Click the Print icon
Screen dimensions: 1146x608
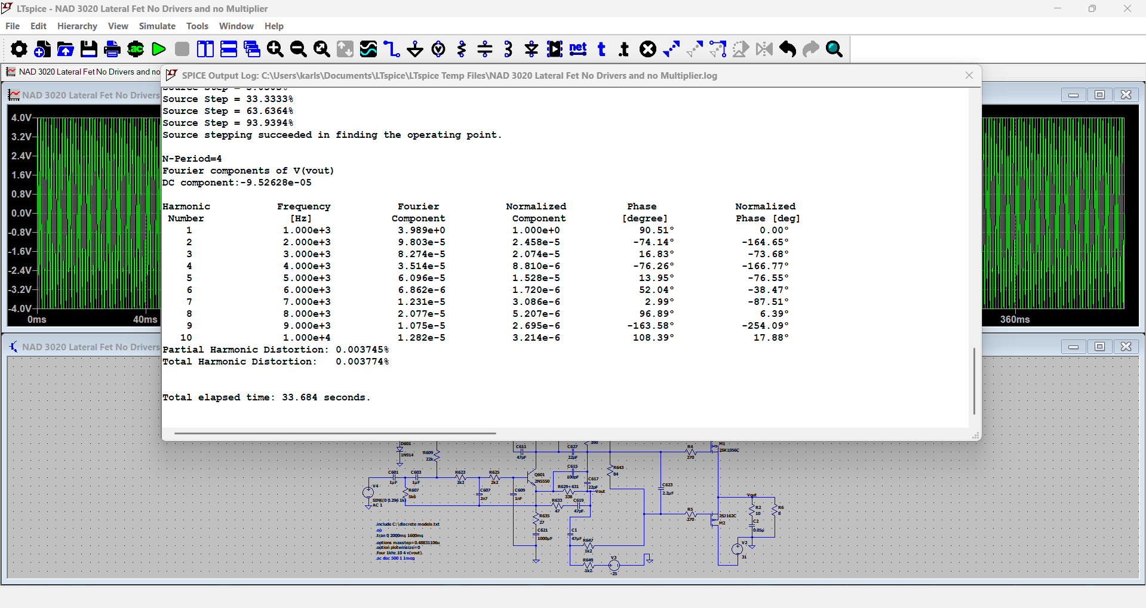(x=112, y=49)
